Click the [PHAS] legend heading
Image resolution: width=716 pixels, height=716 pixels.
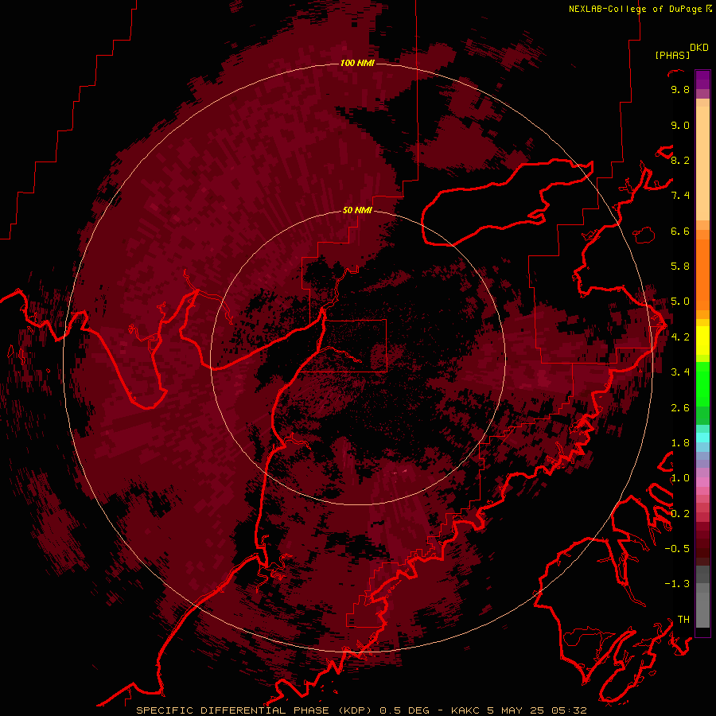[672, 55]
